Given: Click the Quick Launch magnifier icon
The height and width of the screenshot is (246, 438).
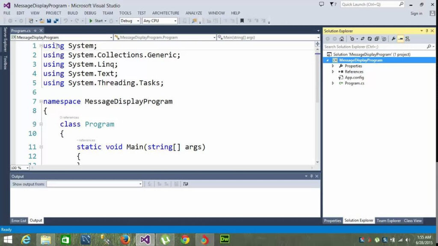Looking at the screenshot, I should pos(401,4).
